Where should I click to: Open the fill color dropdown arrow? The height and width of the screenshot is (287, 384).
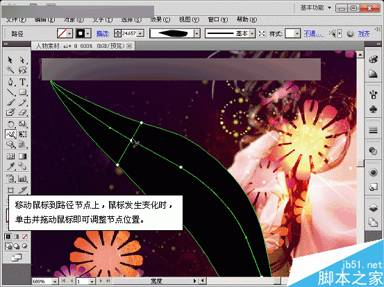coord(69,33)
